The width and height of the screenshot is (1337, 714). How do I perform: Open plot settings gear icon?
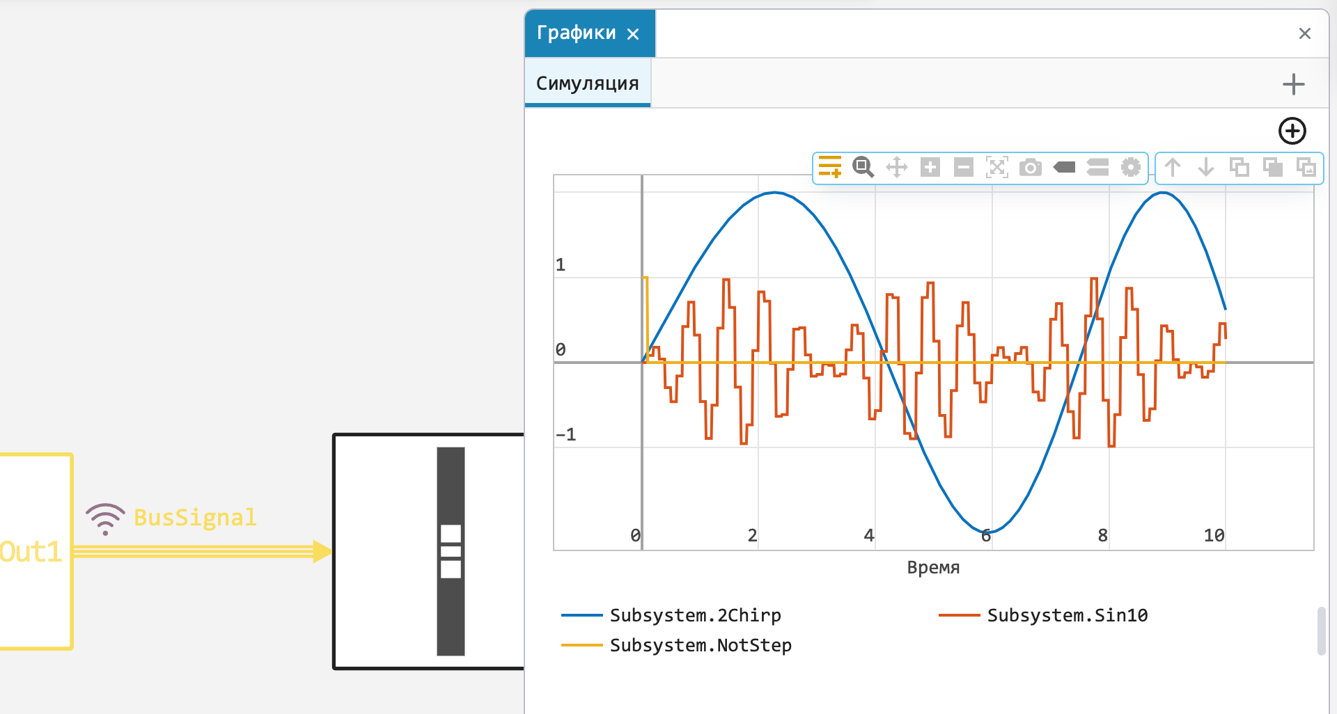point(1131,167)
